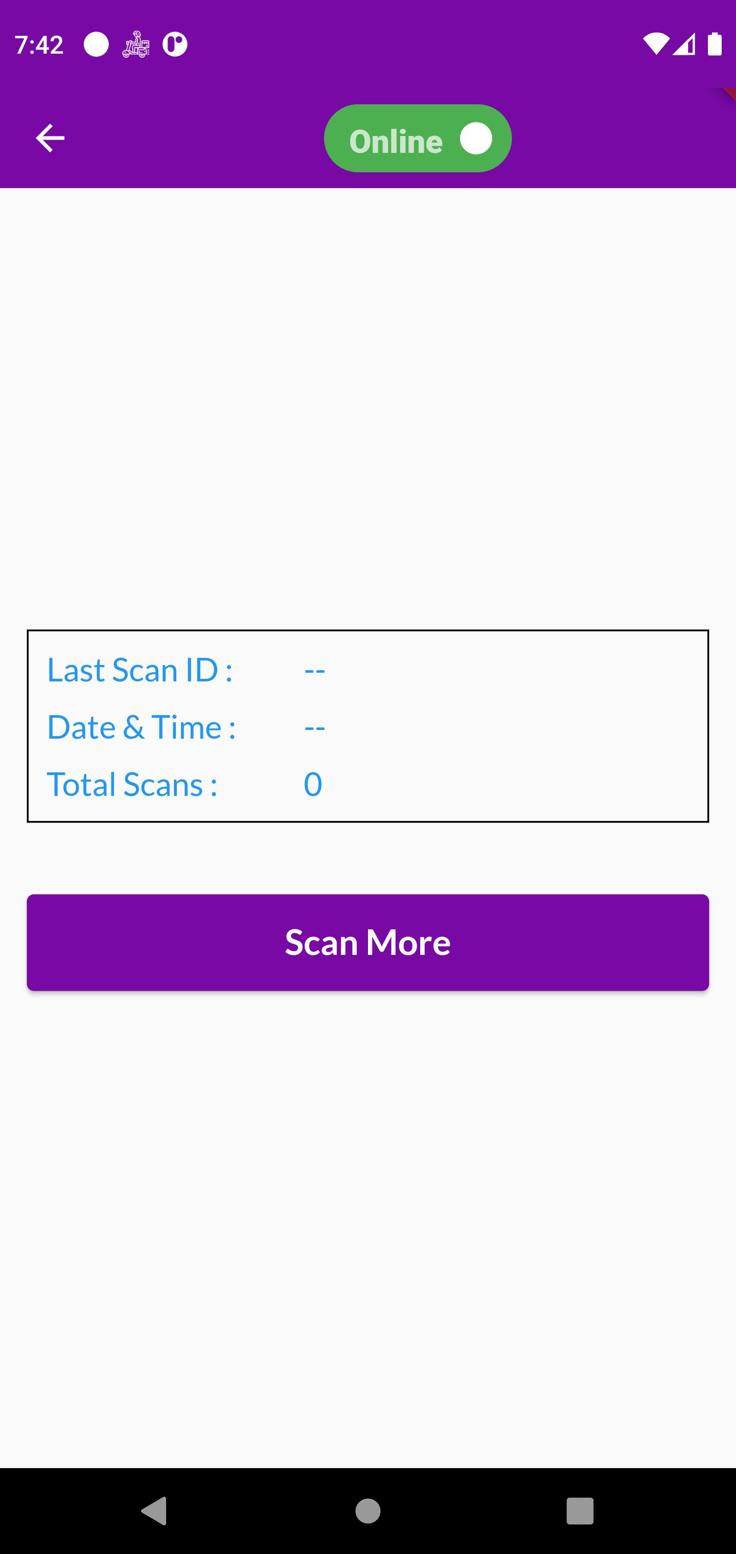
Task: Tap the Date & Time label
Action: [141, 727]
